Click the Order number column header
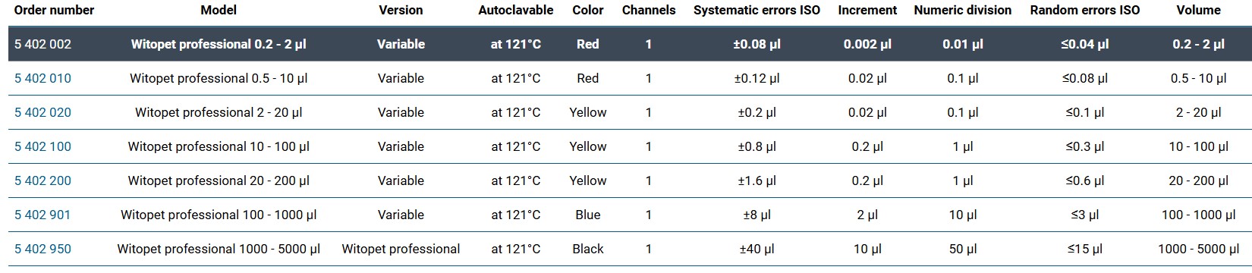 [x=55, y=10]
